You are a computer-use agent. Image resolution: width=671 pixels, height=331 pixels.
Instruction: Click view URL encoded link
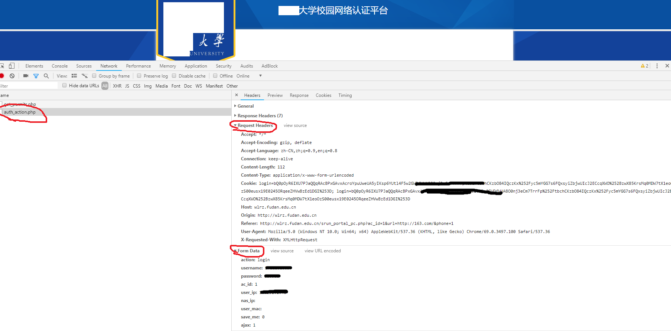coord(323,251)
